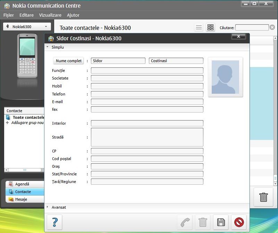This screenshot has height=233, width=278.
Task: Click the contacts panel horizontal scrollbar
Action: coord(25,170)
